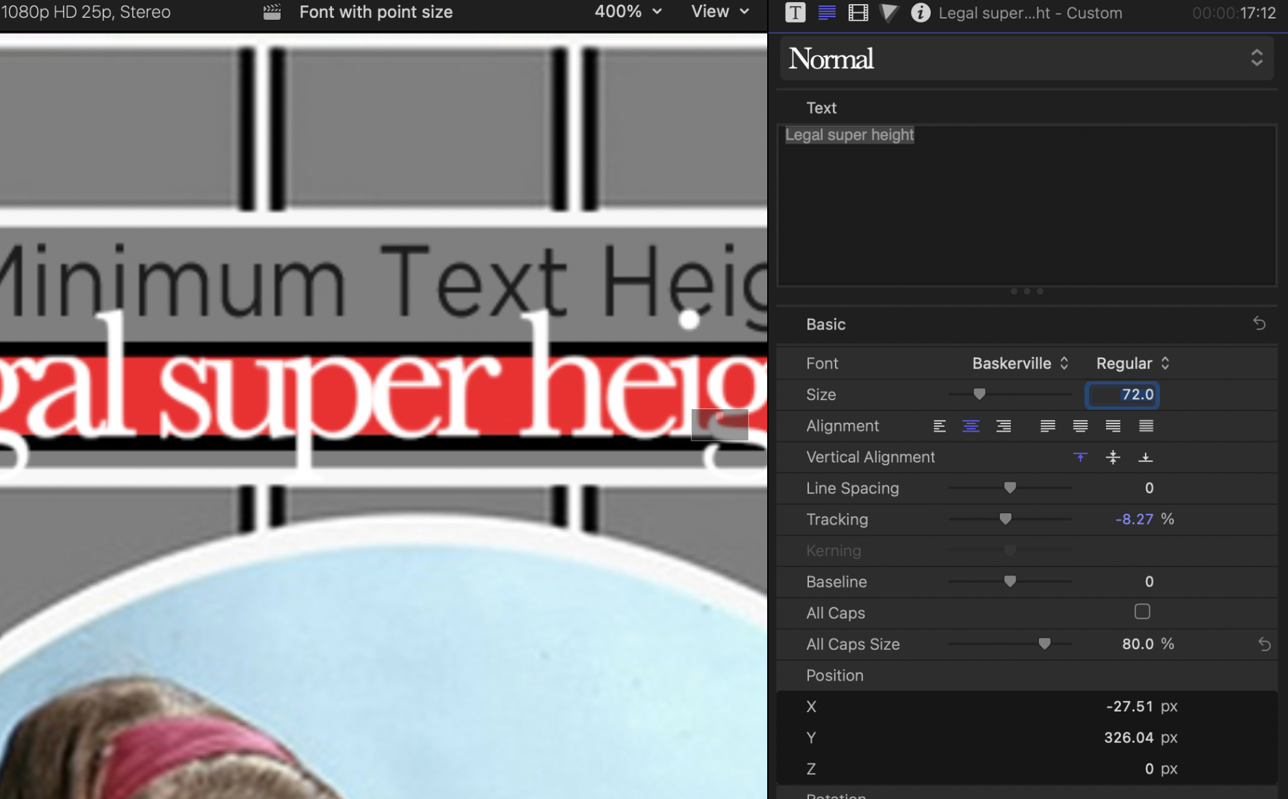This screenshot has width=1288, height=799.
Task: Adjust the Baseline slider
Action: 1009,581
